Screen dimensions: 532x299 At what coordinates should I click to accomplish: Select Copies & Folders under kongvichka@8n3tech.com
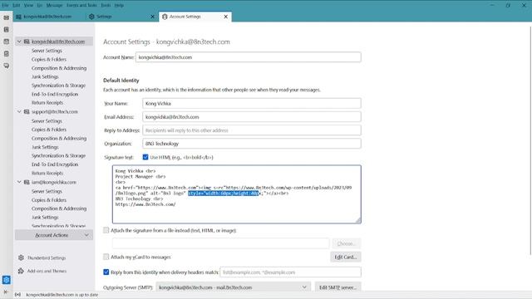(49, 59)
